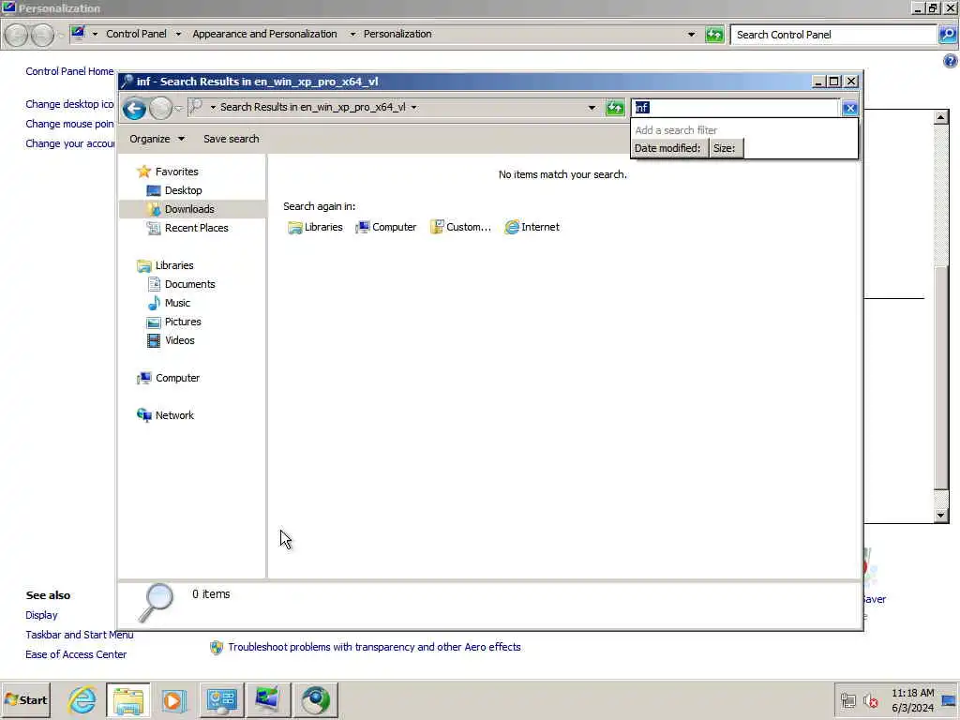The height and width of the screenshot is (720, 960).
Task: Open Ease of Access Center link
Action: [x=76, y=654]
